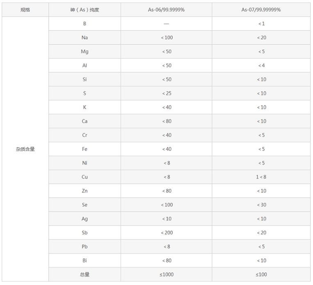313x285 pixels.
Task: Click the As-06/99.9999% column header
Action: pos(166,9)
